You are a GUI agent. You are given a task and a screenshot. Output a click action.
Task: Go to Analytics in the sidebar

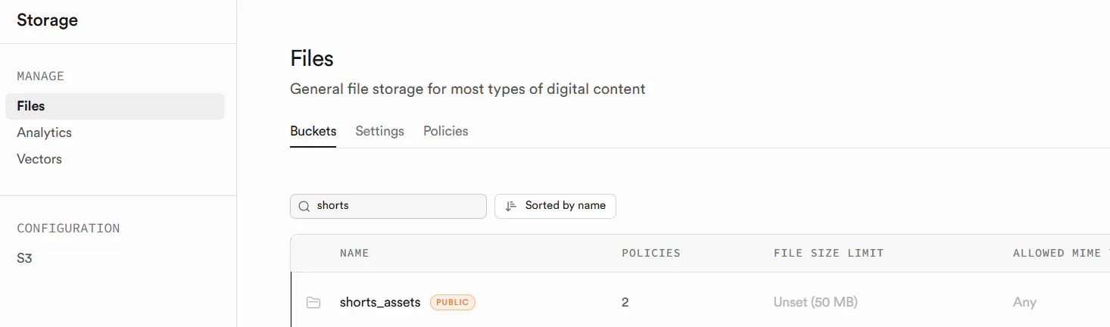(x=44, y=132)
